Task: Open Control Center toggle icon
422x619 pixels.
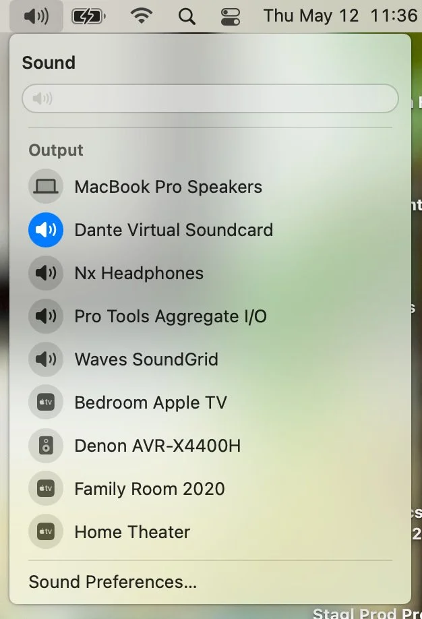Action: [230, 17]
